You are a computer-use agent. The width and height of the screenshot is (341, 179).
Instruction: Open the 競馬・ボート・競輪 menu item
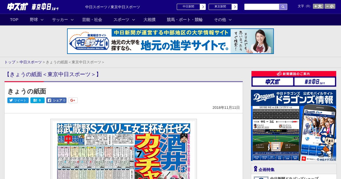pyautogui.click(x=185, y=20)
